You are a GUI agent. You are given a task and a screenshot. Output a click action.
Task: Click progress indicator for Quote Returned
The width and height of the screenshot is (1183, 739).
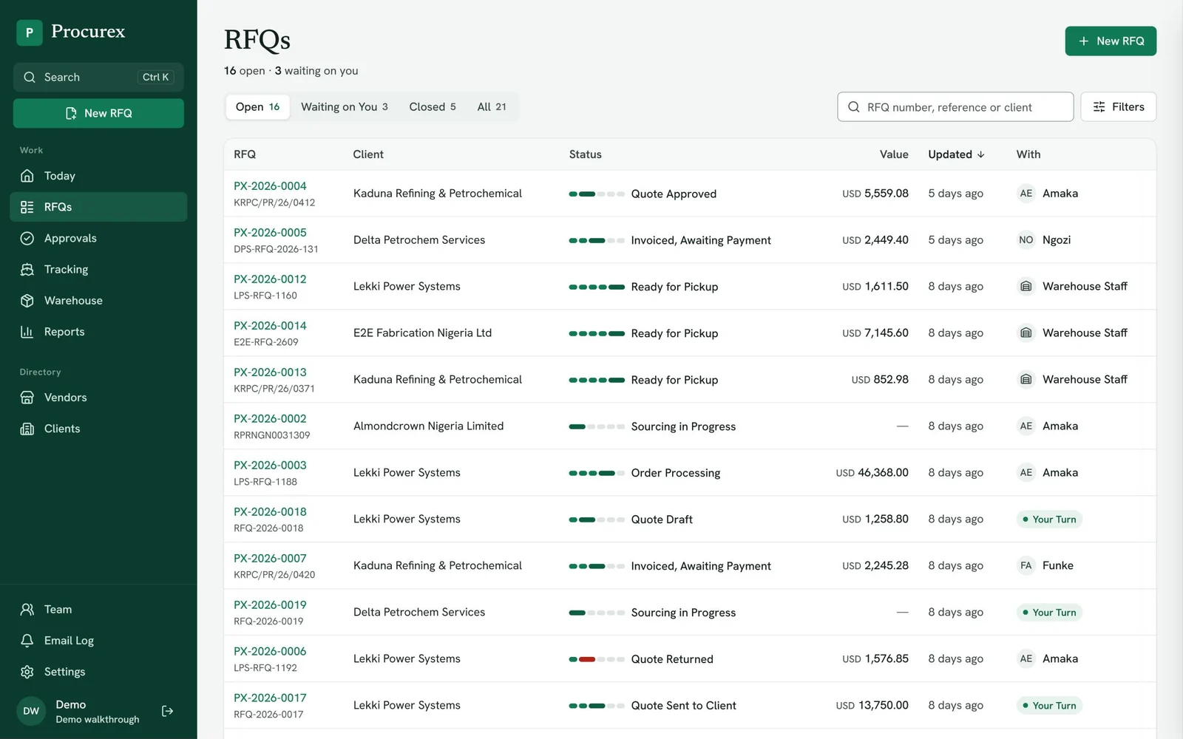click(597, 659)
